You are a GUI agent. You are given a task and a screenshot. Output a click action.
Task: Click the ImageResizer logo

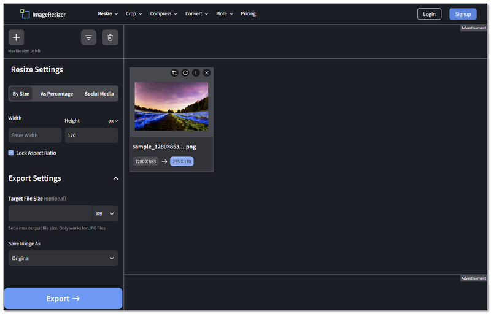tap(43, 13)
